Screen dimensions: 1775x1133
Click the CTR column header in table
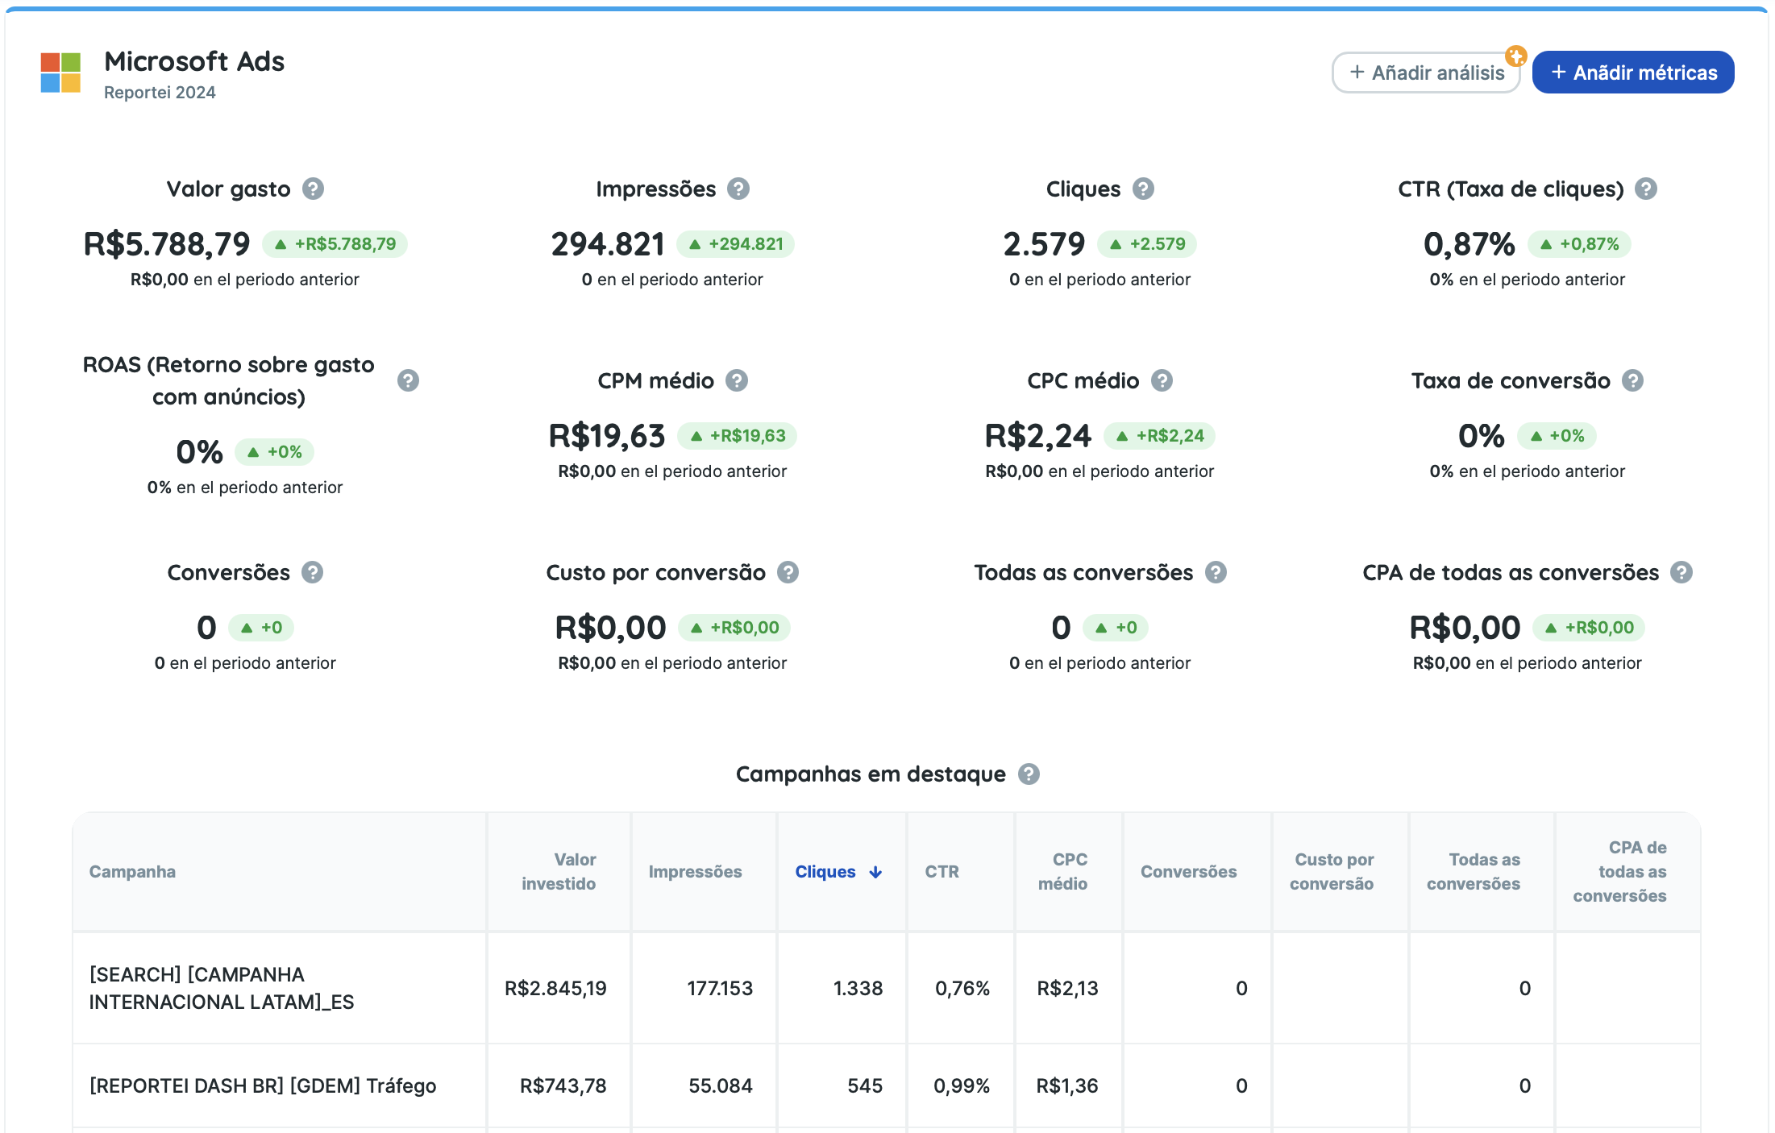pyautogui.click(x=942, y=872)
